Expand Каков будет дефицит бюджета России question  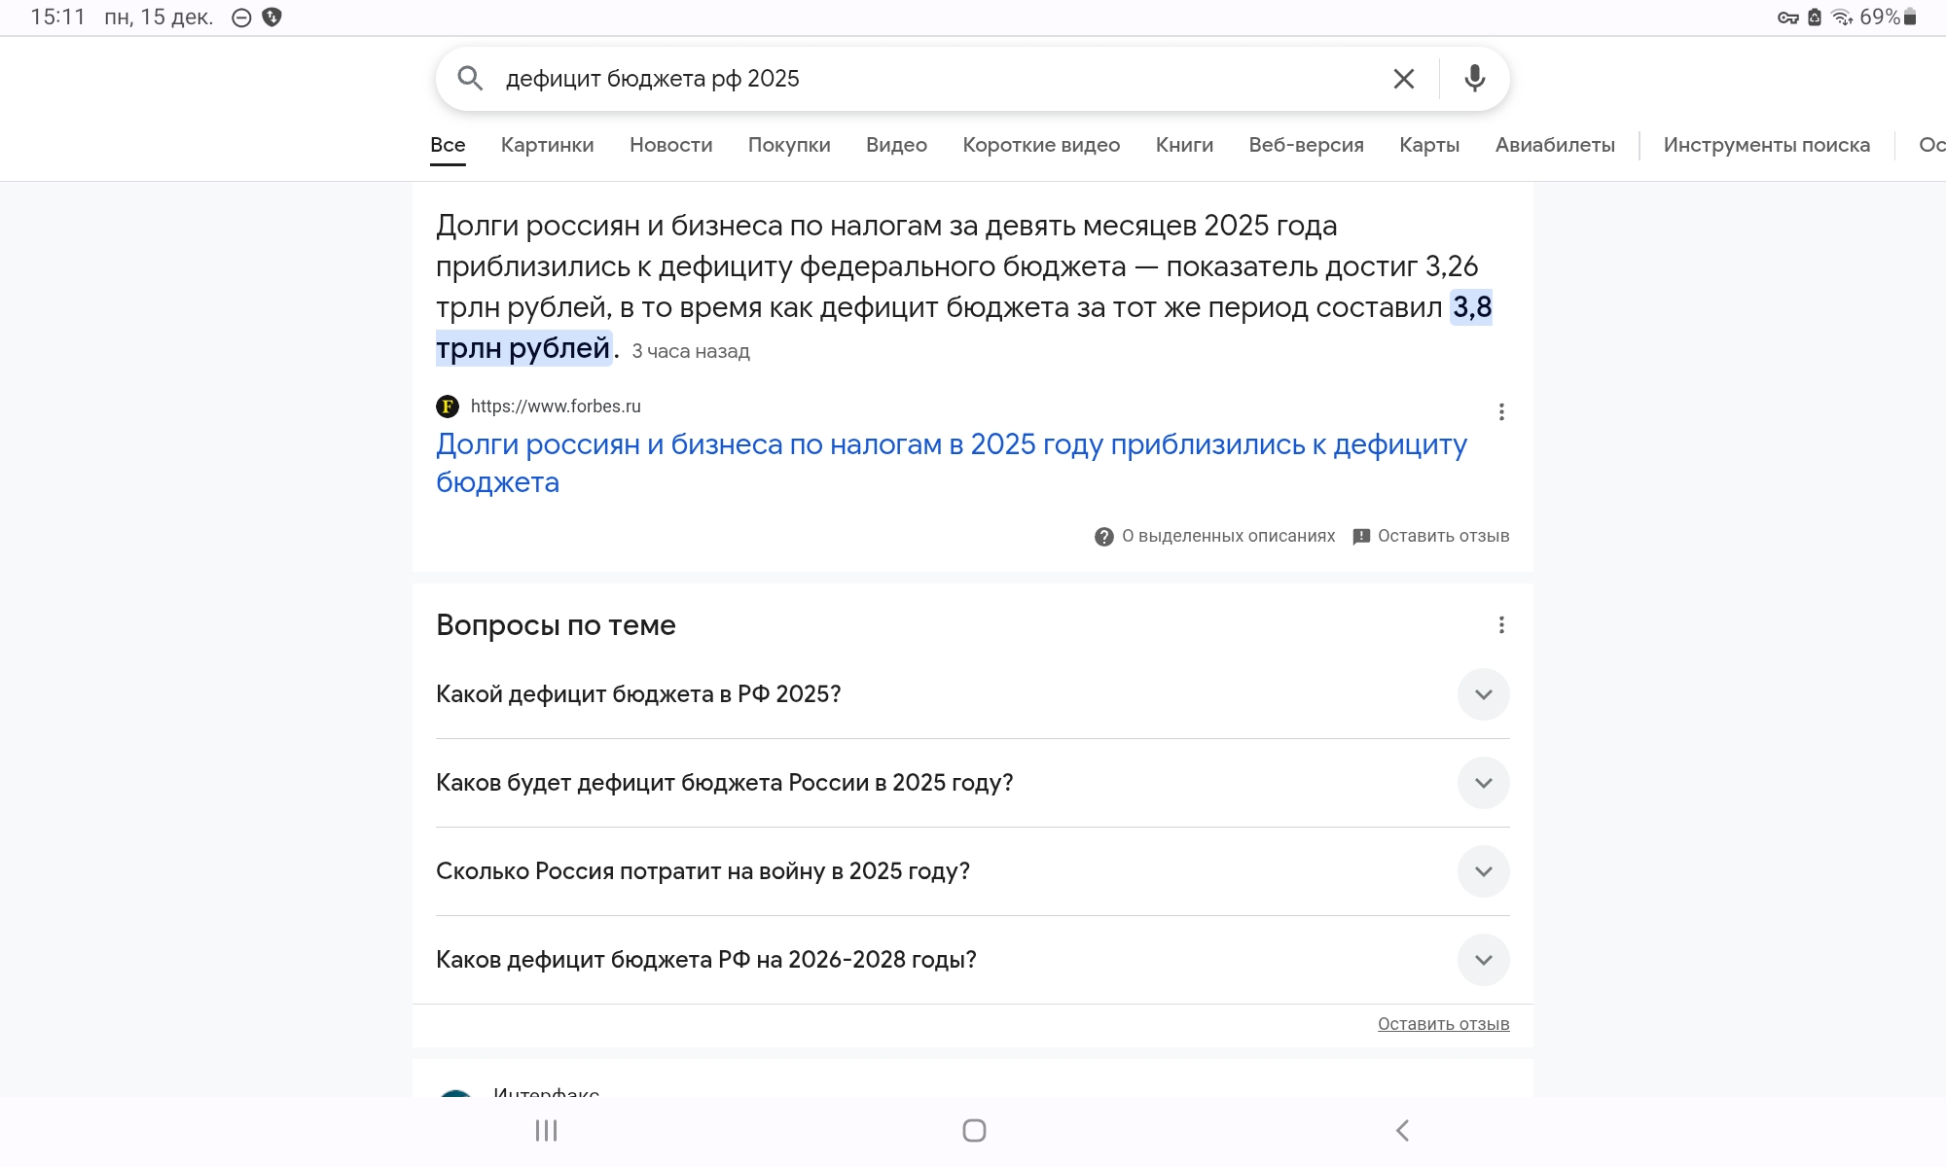pyautogui.click(x=1483, y=783)
